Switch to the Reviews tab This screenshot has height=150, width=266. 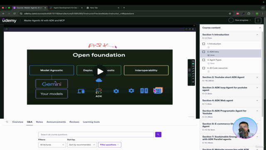click(x=74, y=122)
